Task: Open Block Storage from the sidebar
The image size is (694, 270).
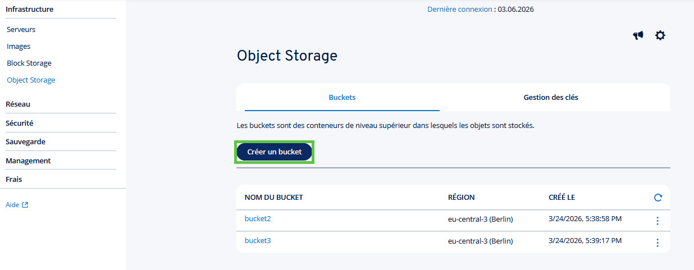Action: pos(29,63)
